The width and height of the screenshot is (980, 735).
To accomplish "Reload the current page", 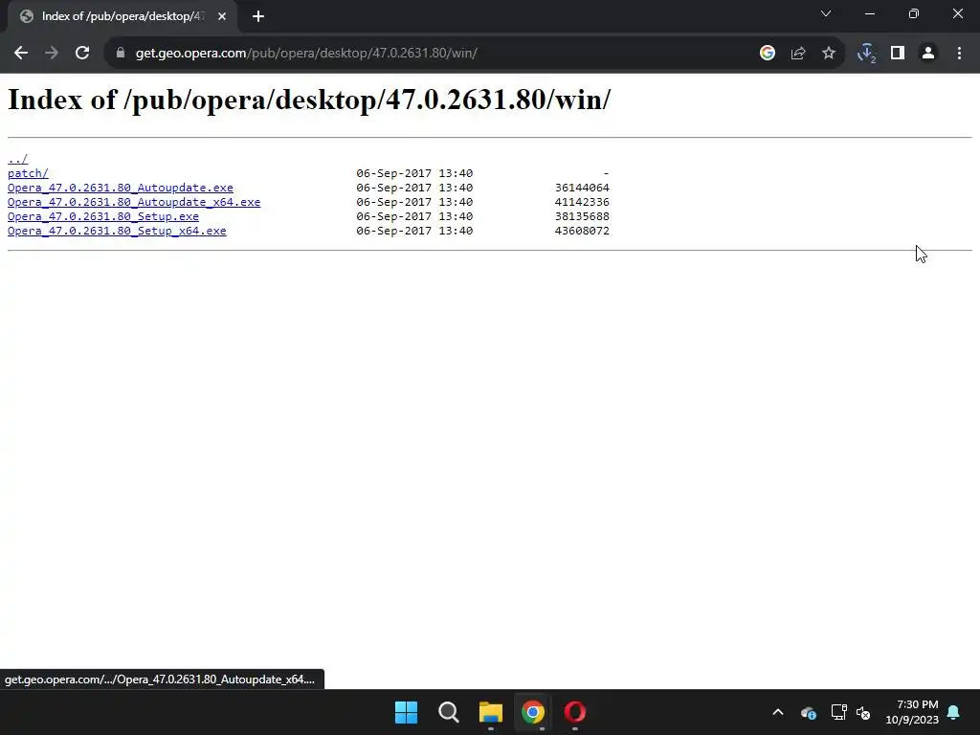I will [82, 54].
